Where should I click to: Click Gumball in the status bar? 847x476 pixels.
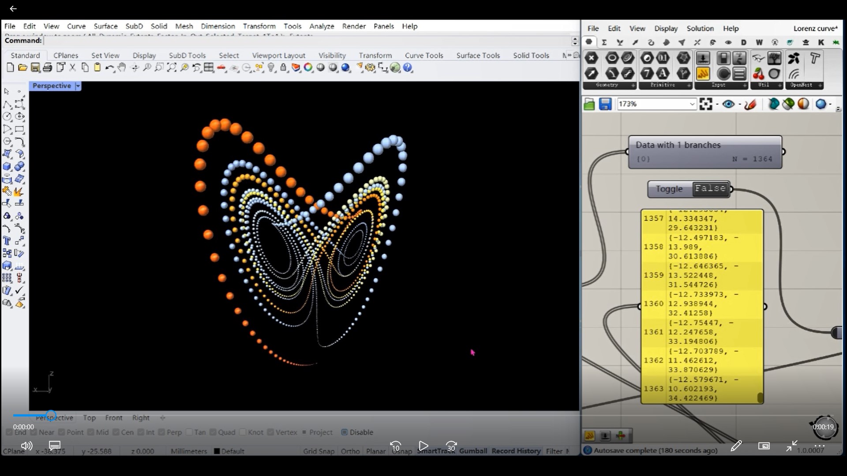click(x=473, y=451)
